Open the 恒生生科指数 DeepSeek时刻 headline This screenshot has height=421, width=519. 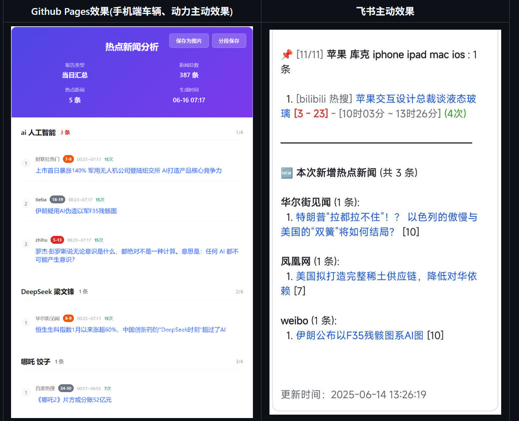[x=130, y=329]
